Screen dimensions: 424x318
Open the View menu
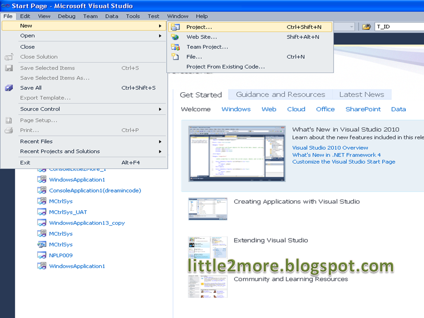point(44,16)
